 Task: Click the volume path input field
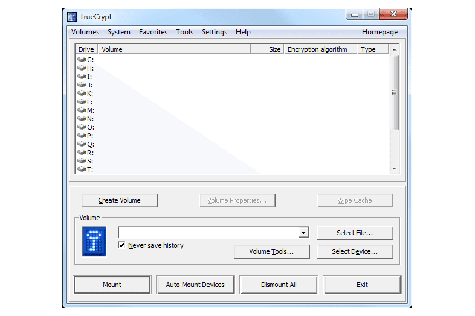click(x=208, y=233)
